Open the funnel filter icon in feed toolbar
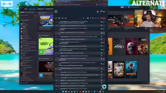This screenshot has width=166, height=93. (x=91, y=18)
